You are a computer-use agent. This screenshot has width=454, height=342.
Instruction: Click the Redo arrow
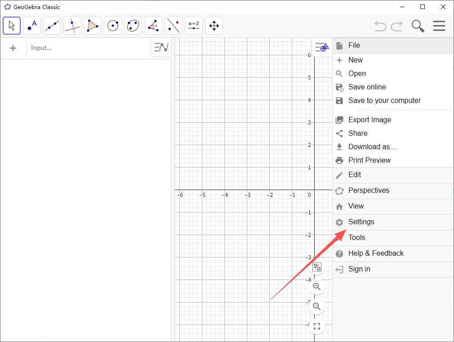click(397, 26)
